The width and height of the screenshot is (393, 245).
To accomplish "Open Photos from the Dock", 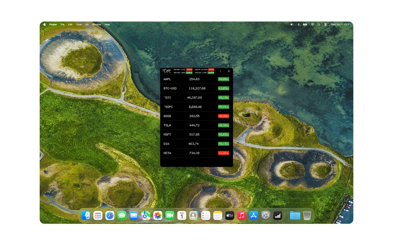I will (x=158, y=216).
